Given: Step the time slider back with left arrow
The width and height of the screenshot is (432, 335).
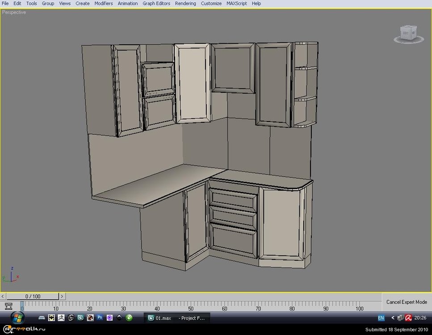Looking at the screenshot, I should tap(3, 296).
